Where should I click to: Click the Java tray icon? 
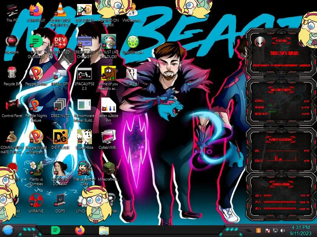[x=258, y=230]
